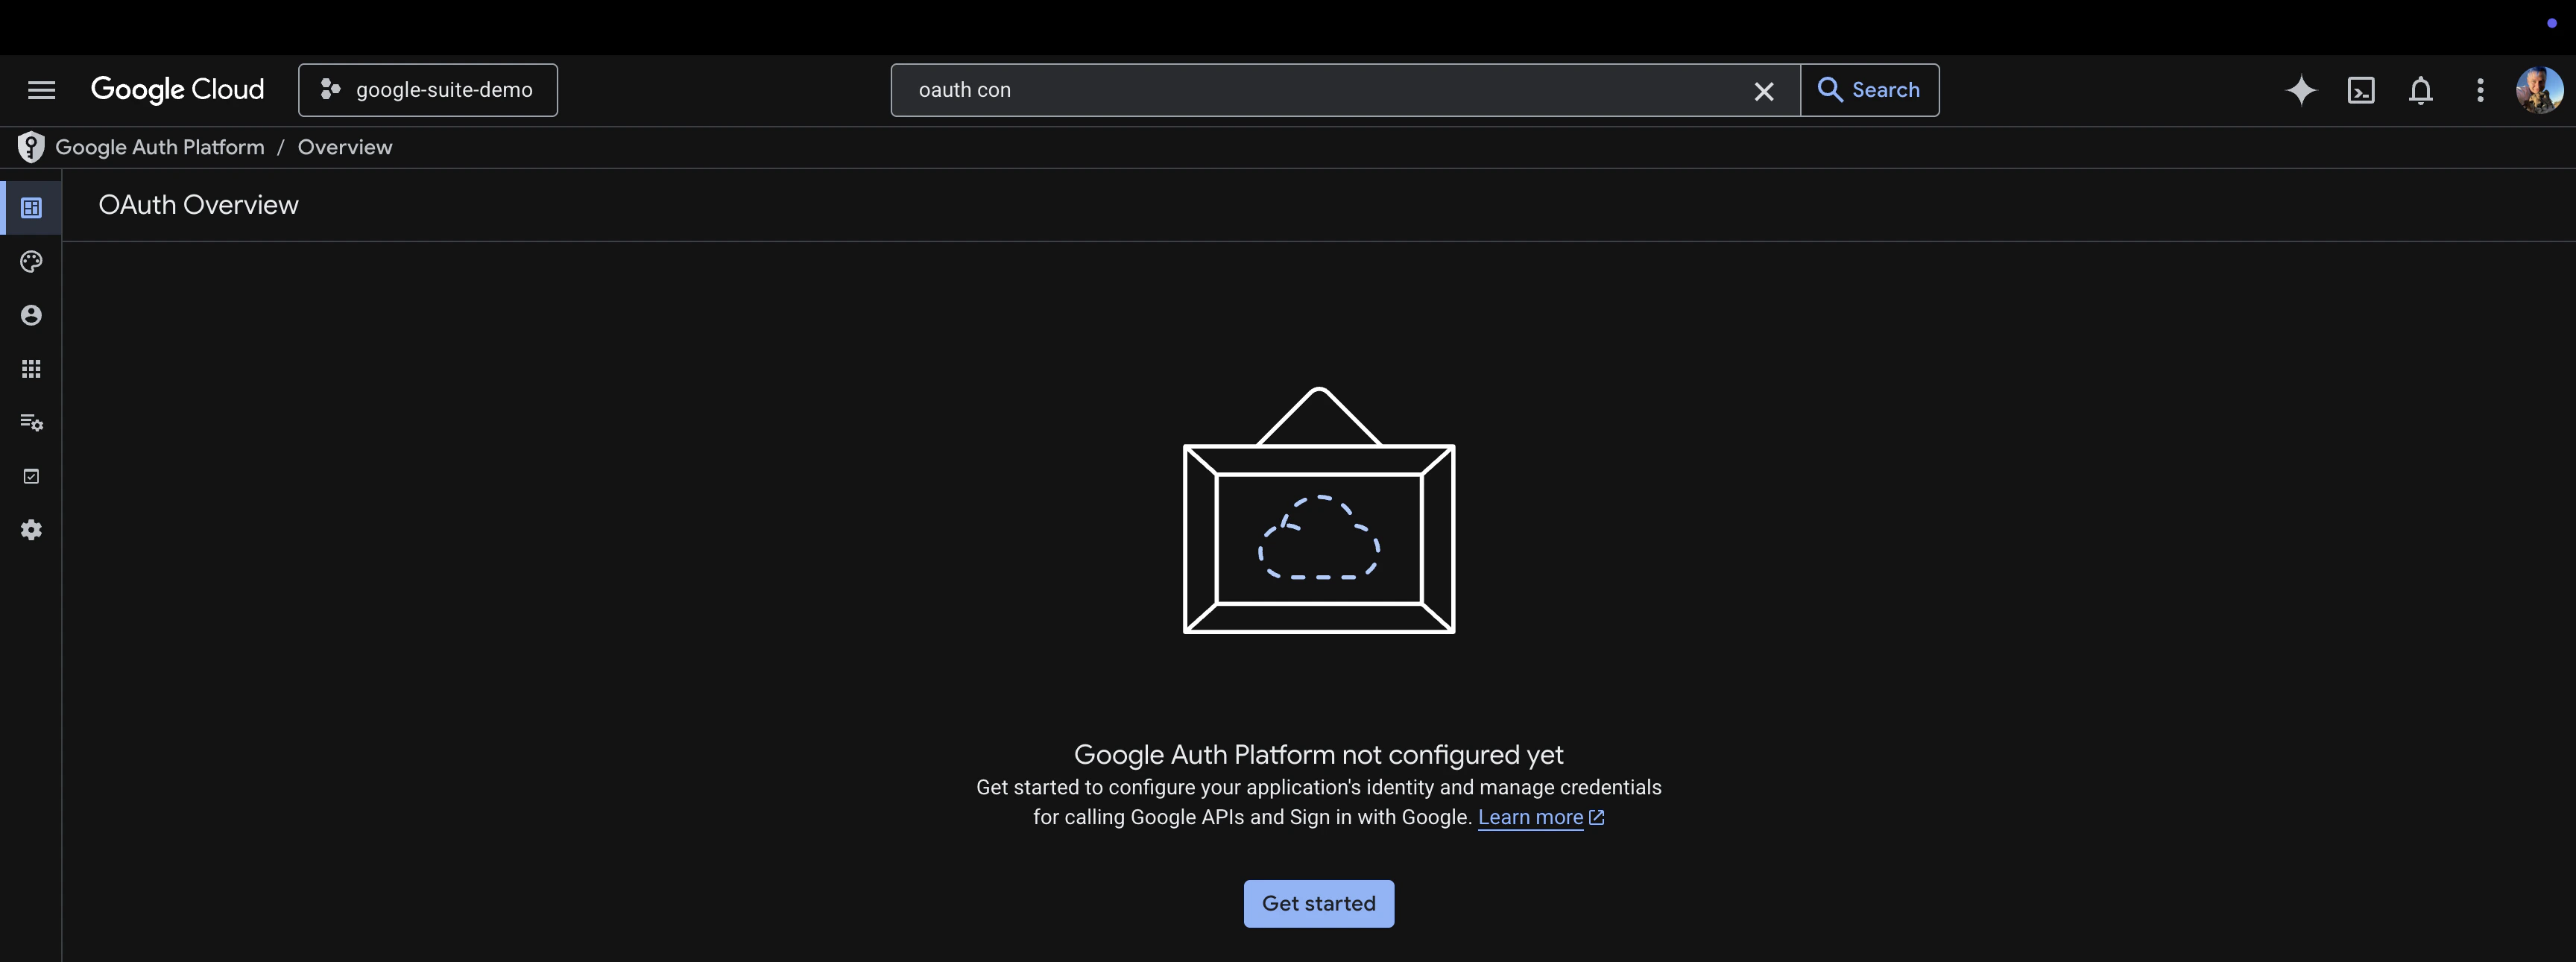Open the three-dot more options menu
The height and width of the screenshot is (962, 2576).
2480,90
